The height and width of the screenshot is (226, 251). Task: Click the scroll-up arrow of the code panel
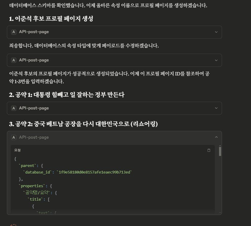point(220,146)
